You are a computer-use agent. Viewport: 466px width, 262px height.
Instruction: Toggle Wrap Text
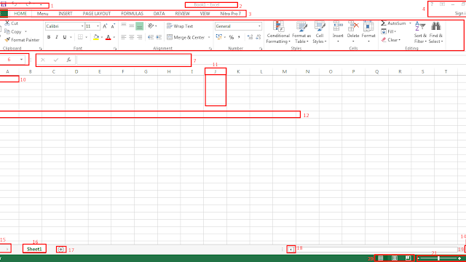[x=180, y=26]
